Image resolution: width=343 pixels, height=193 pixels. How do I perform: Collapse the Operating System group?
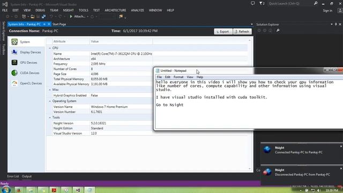(50, 101)
